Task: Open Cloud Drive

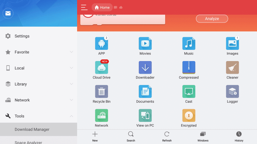Action: tap(101, 68)
